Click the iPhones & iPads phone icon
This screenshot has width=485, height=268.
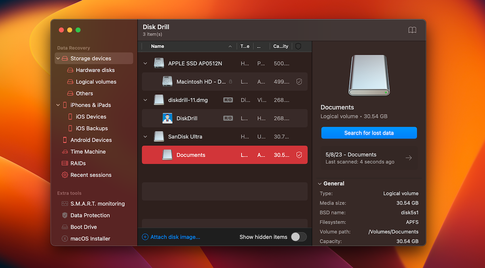coord(65,105)
